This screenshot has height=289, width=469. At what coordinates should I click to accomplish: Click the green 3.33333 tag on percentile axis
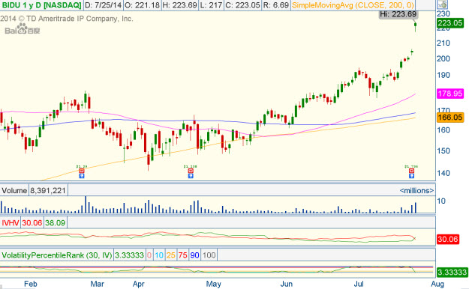click(x=452, y=272)
